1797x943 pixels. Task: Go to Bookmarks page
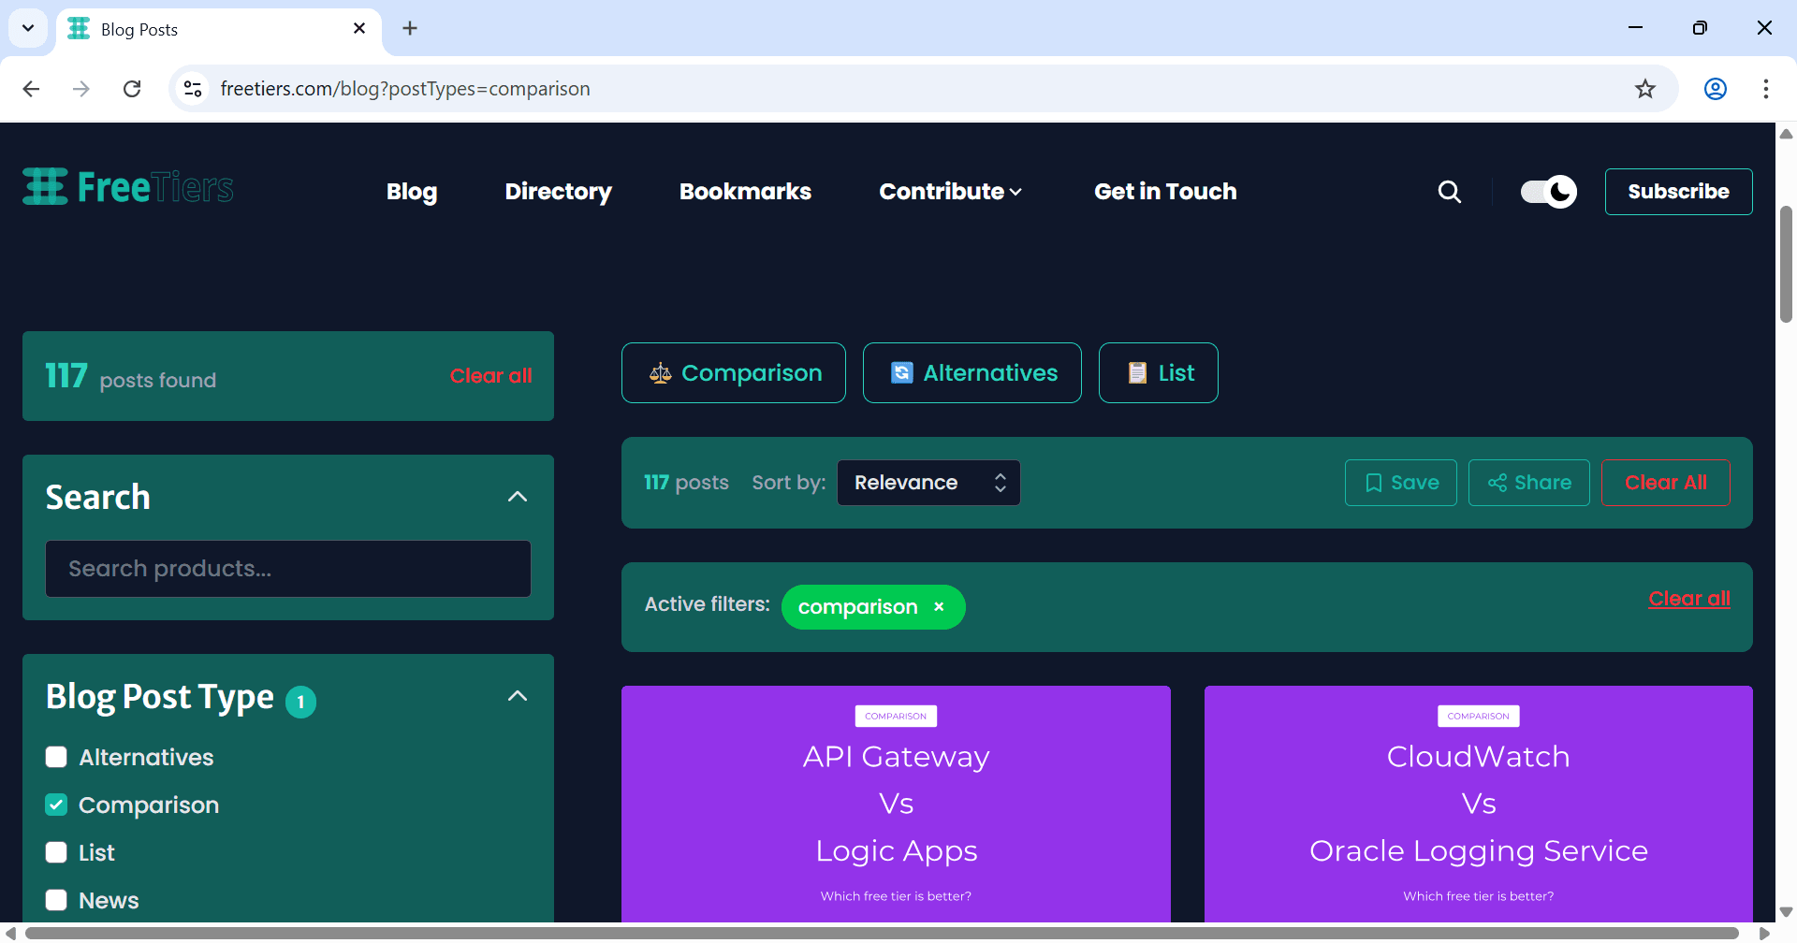tap(745, 192)
